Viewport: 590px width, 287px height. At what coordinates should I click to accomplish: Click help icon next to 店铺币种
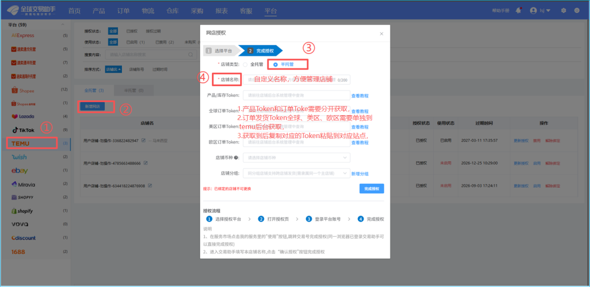236,158
